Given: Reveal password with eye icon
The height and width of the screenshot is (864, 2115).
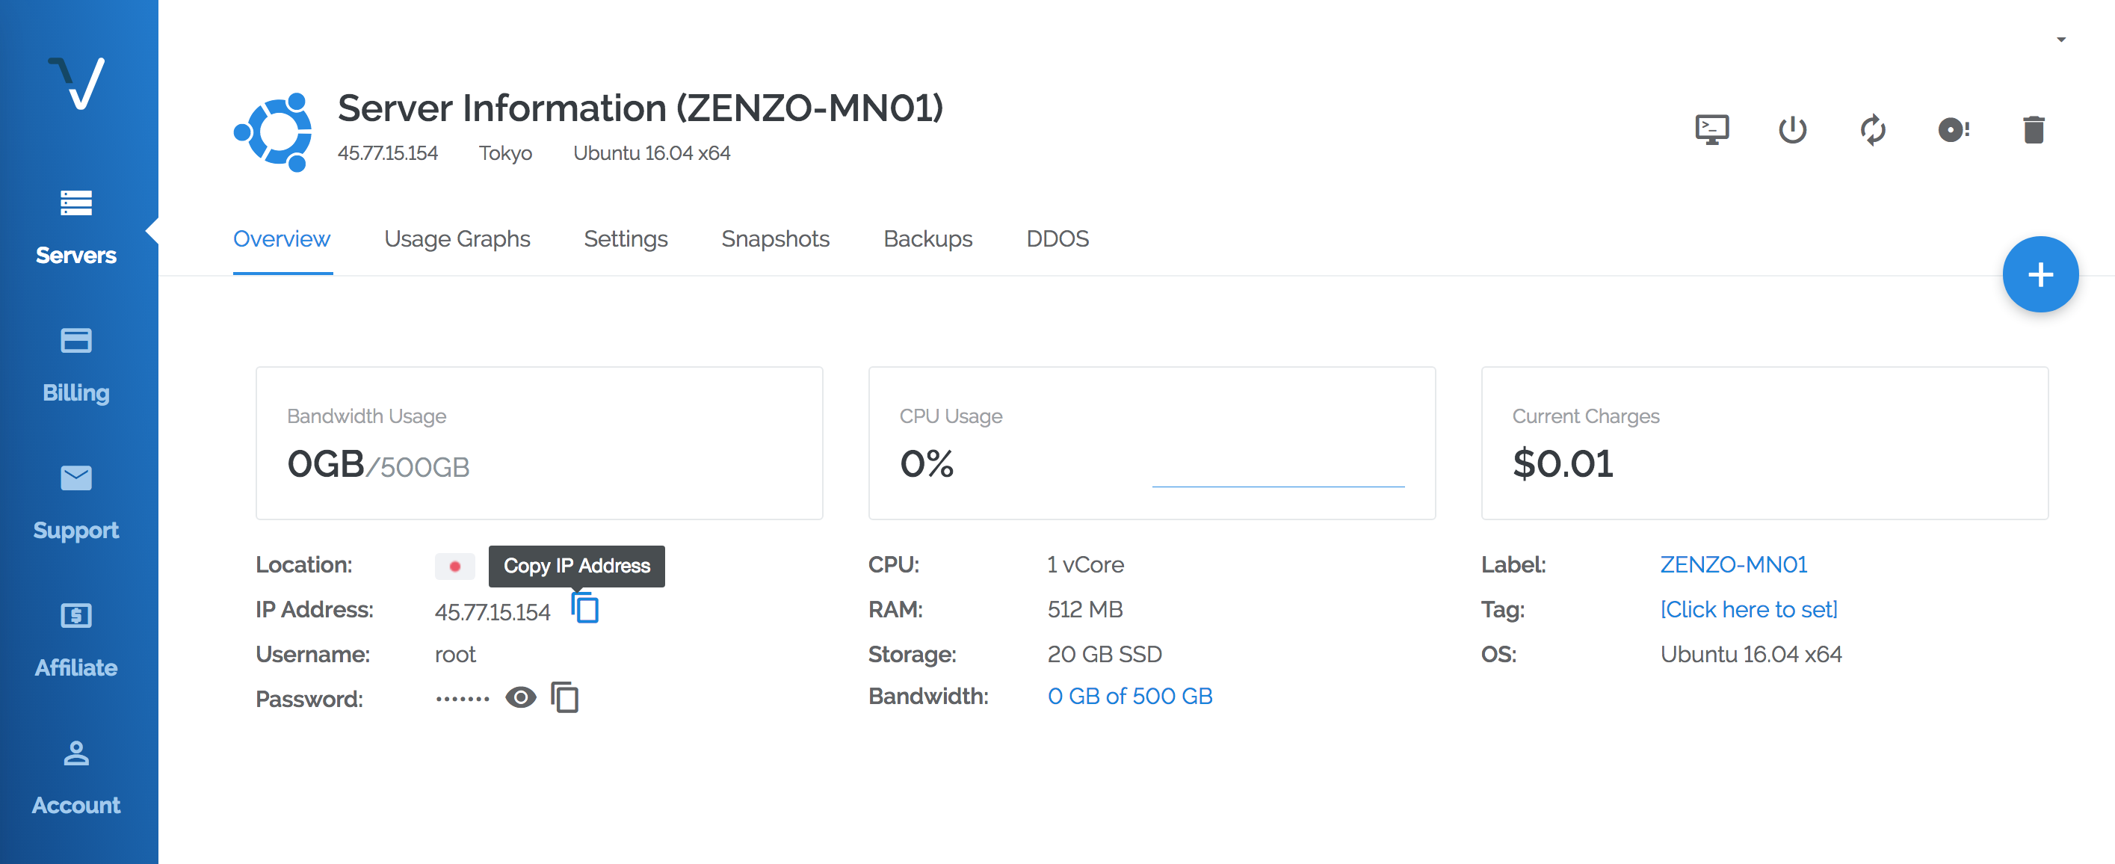Looking at the screenshot, I should click(x=521, y=697).
